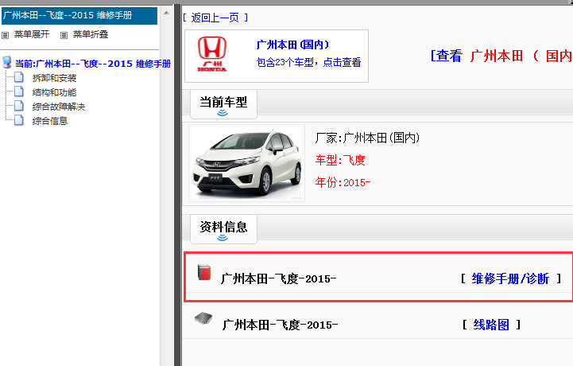Click the white Honda Fit car thumbnail
Screen dimensions: 573x366
coord(246,163)
